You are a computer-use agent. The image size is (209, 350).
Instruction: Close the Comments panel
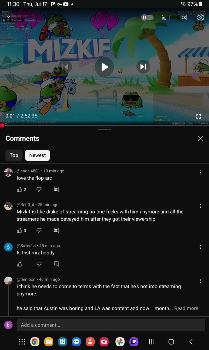[200, 138]
